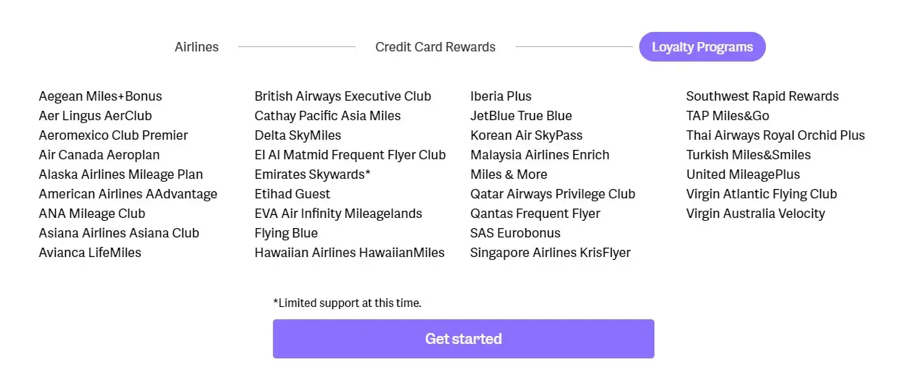Choose Flying Blue program
The image size is (910, 370).
pyautogui.click(x=286, y=233)
